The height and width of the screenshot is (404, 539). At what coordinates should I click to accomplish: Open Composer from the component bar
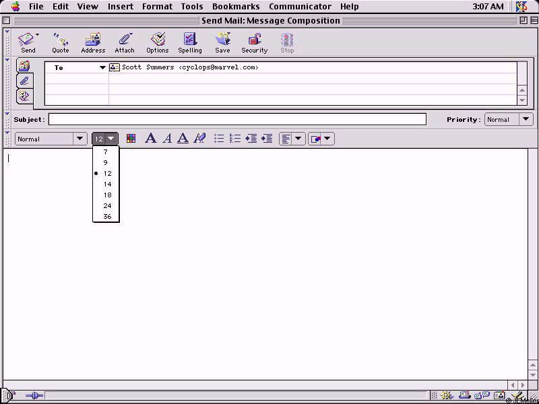point(517,396)
